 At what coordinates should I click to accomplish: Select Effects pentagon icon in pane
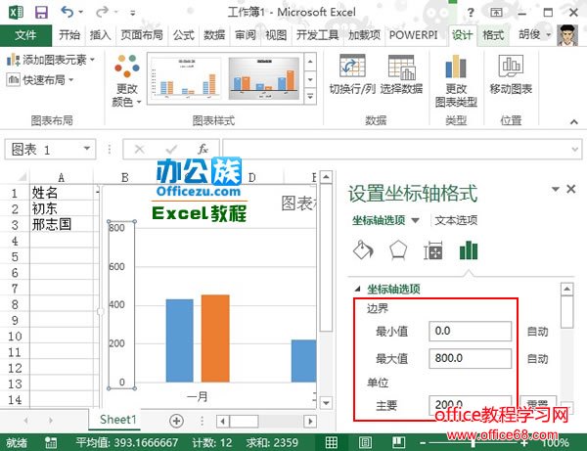point(398,250)
